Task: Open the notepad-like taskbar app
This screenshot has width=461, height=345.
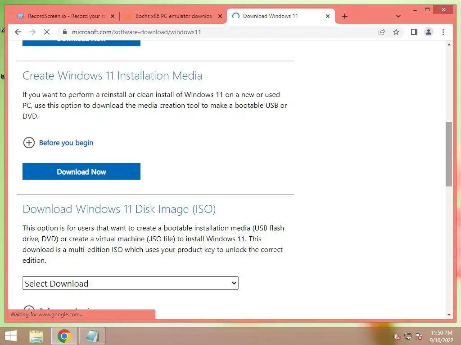Action: tap(92, 336)
